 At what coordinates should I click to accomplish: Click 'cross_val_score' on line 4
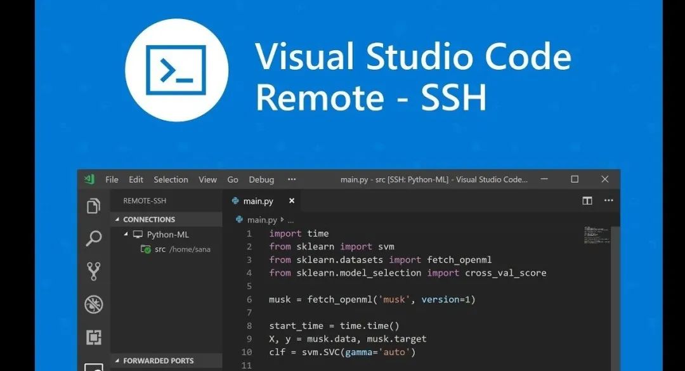point(506,273)
